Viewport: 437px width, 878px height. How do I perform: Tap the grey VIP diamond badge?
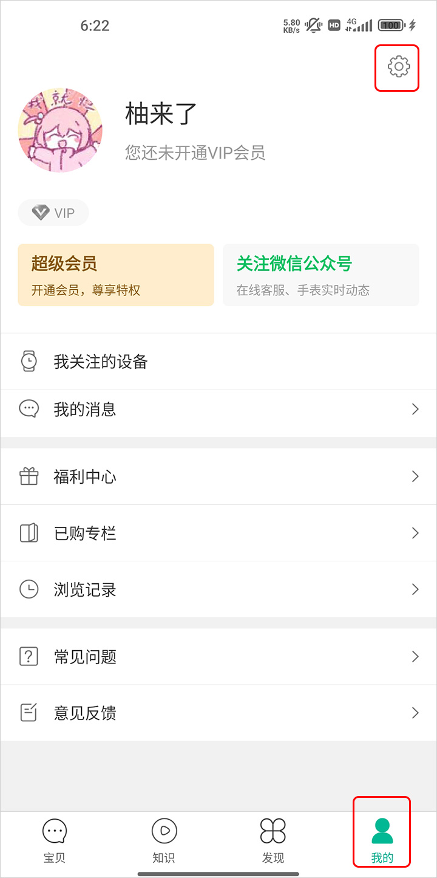53,213
